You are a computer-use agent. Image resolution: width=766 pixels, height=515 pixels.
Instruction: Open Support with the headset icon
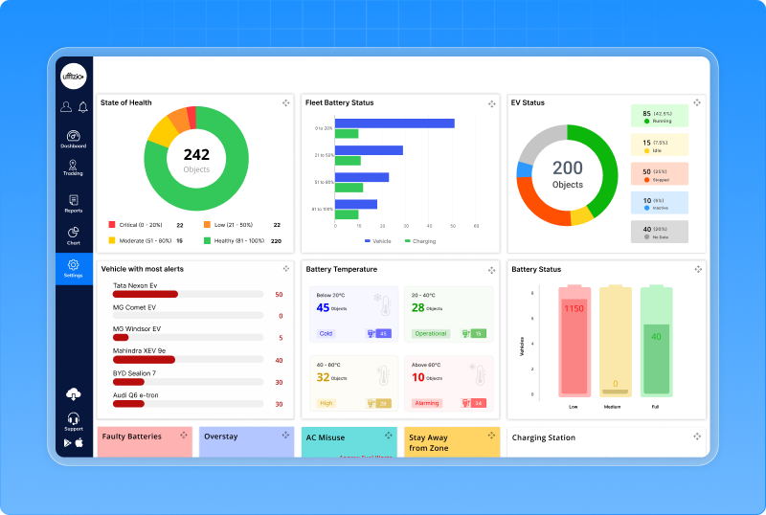[x=74, y=420]
